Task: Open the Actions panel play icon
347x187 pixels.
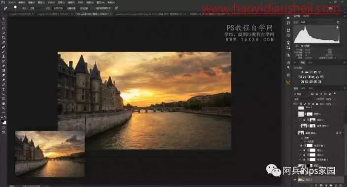Action: point(288,18)
